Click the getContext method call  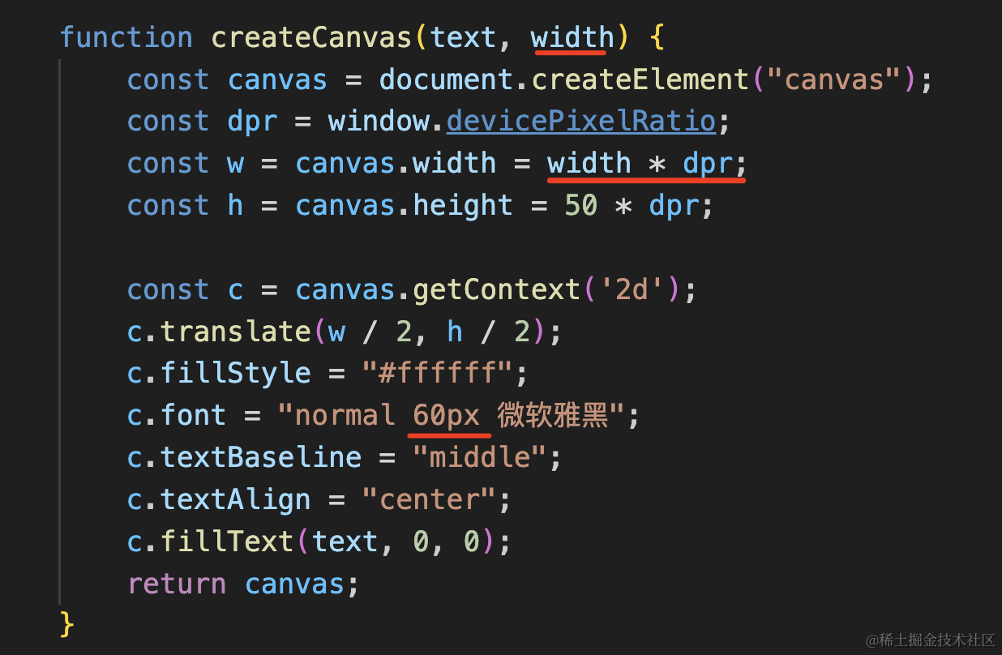click(x=496, y=290)
